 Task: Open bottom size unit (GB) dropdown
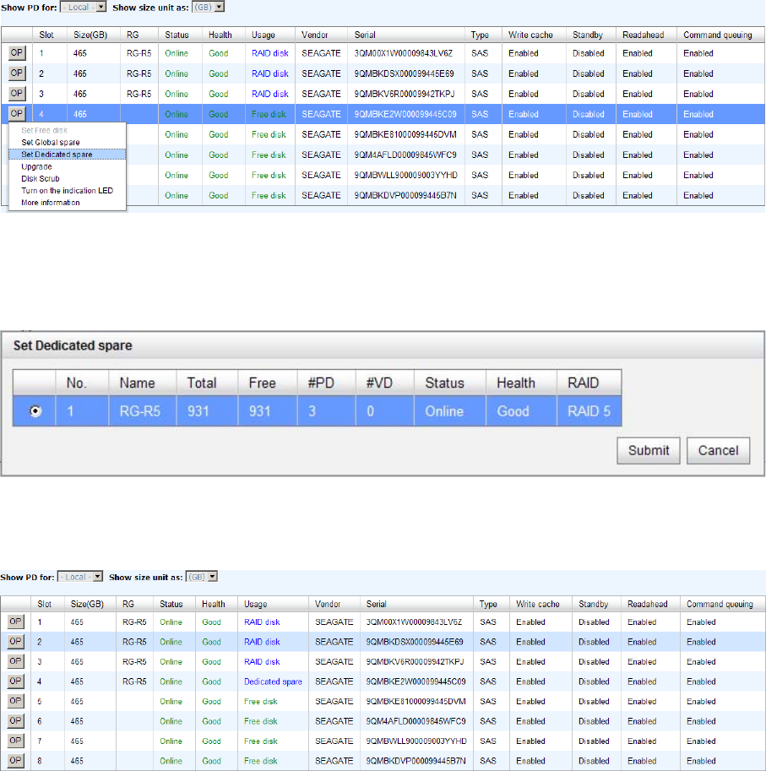click(x=202, y=576)
